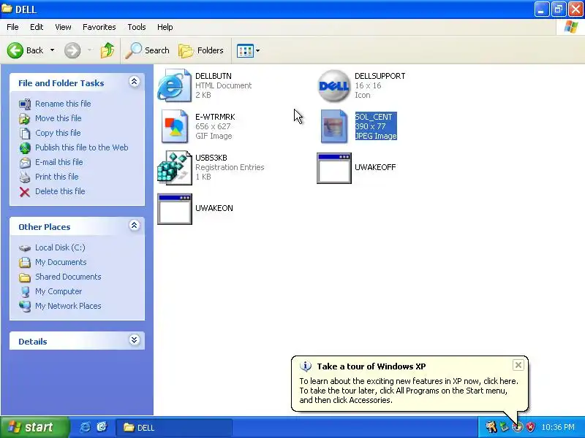
Task: Click Publish this file to the Web
Action: [82, 147]
